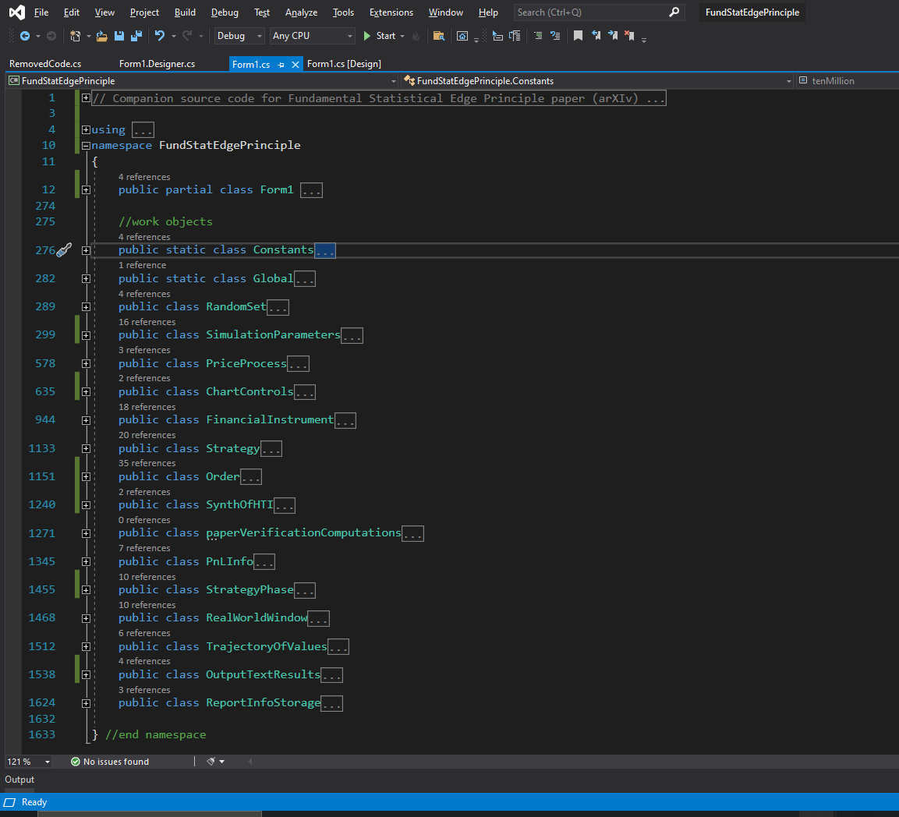
Task: Click the Save All toolbar icon
Action: coord(136,36)
